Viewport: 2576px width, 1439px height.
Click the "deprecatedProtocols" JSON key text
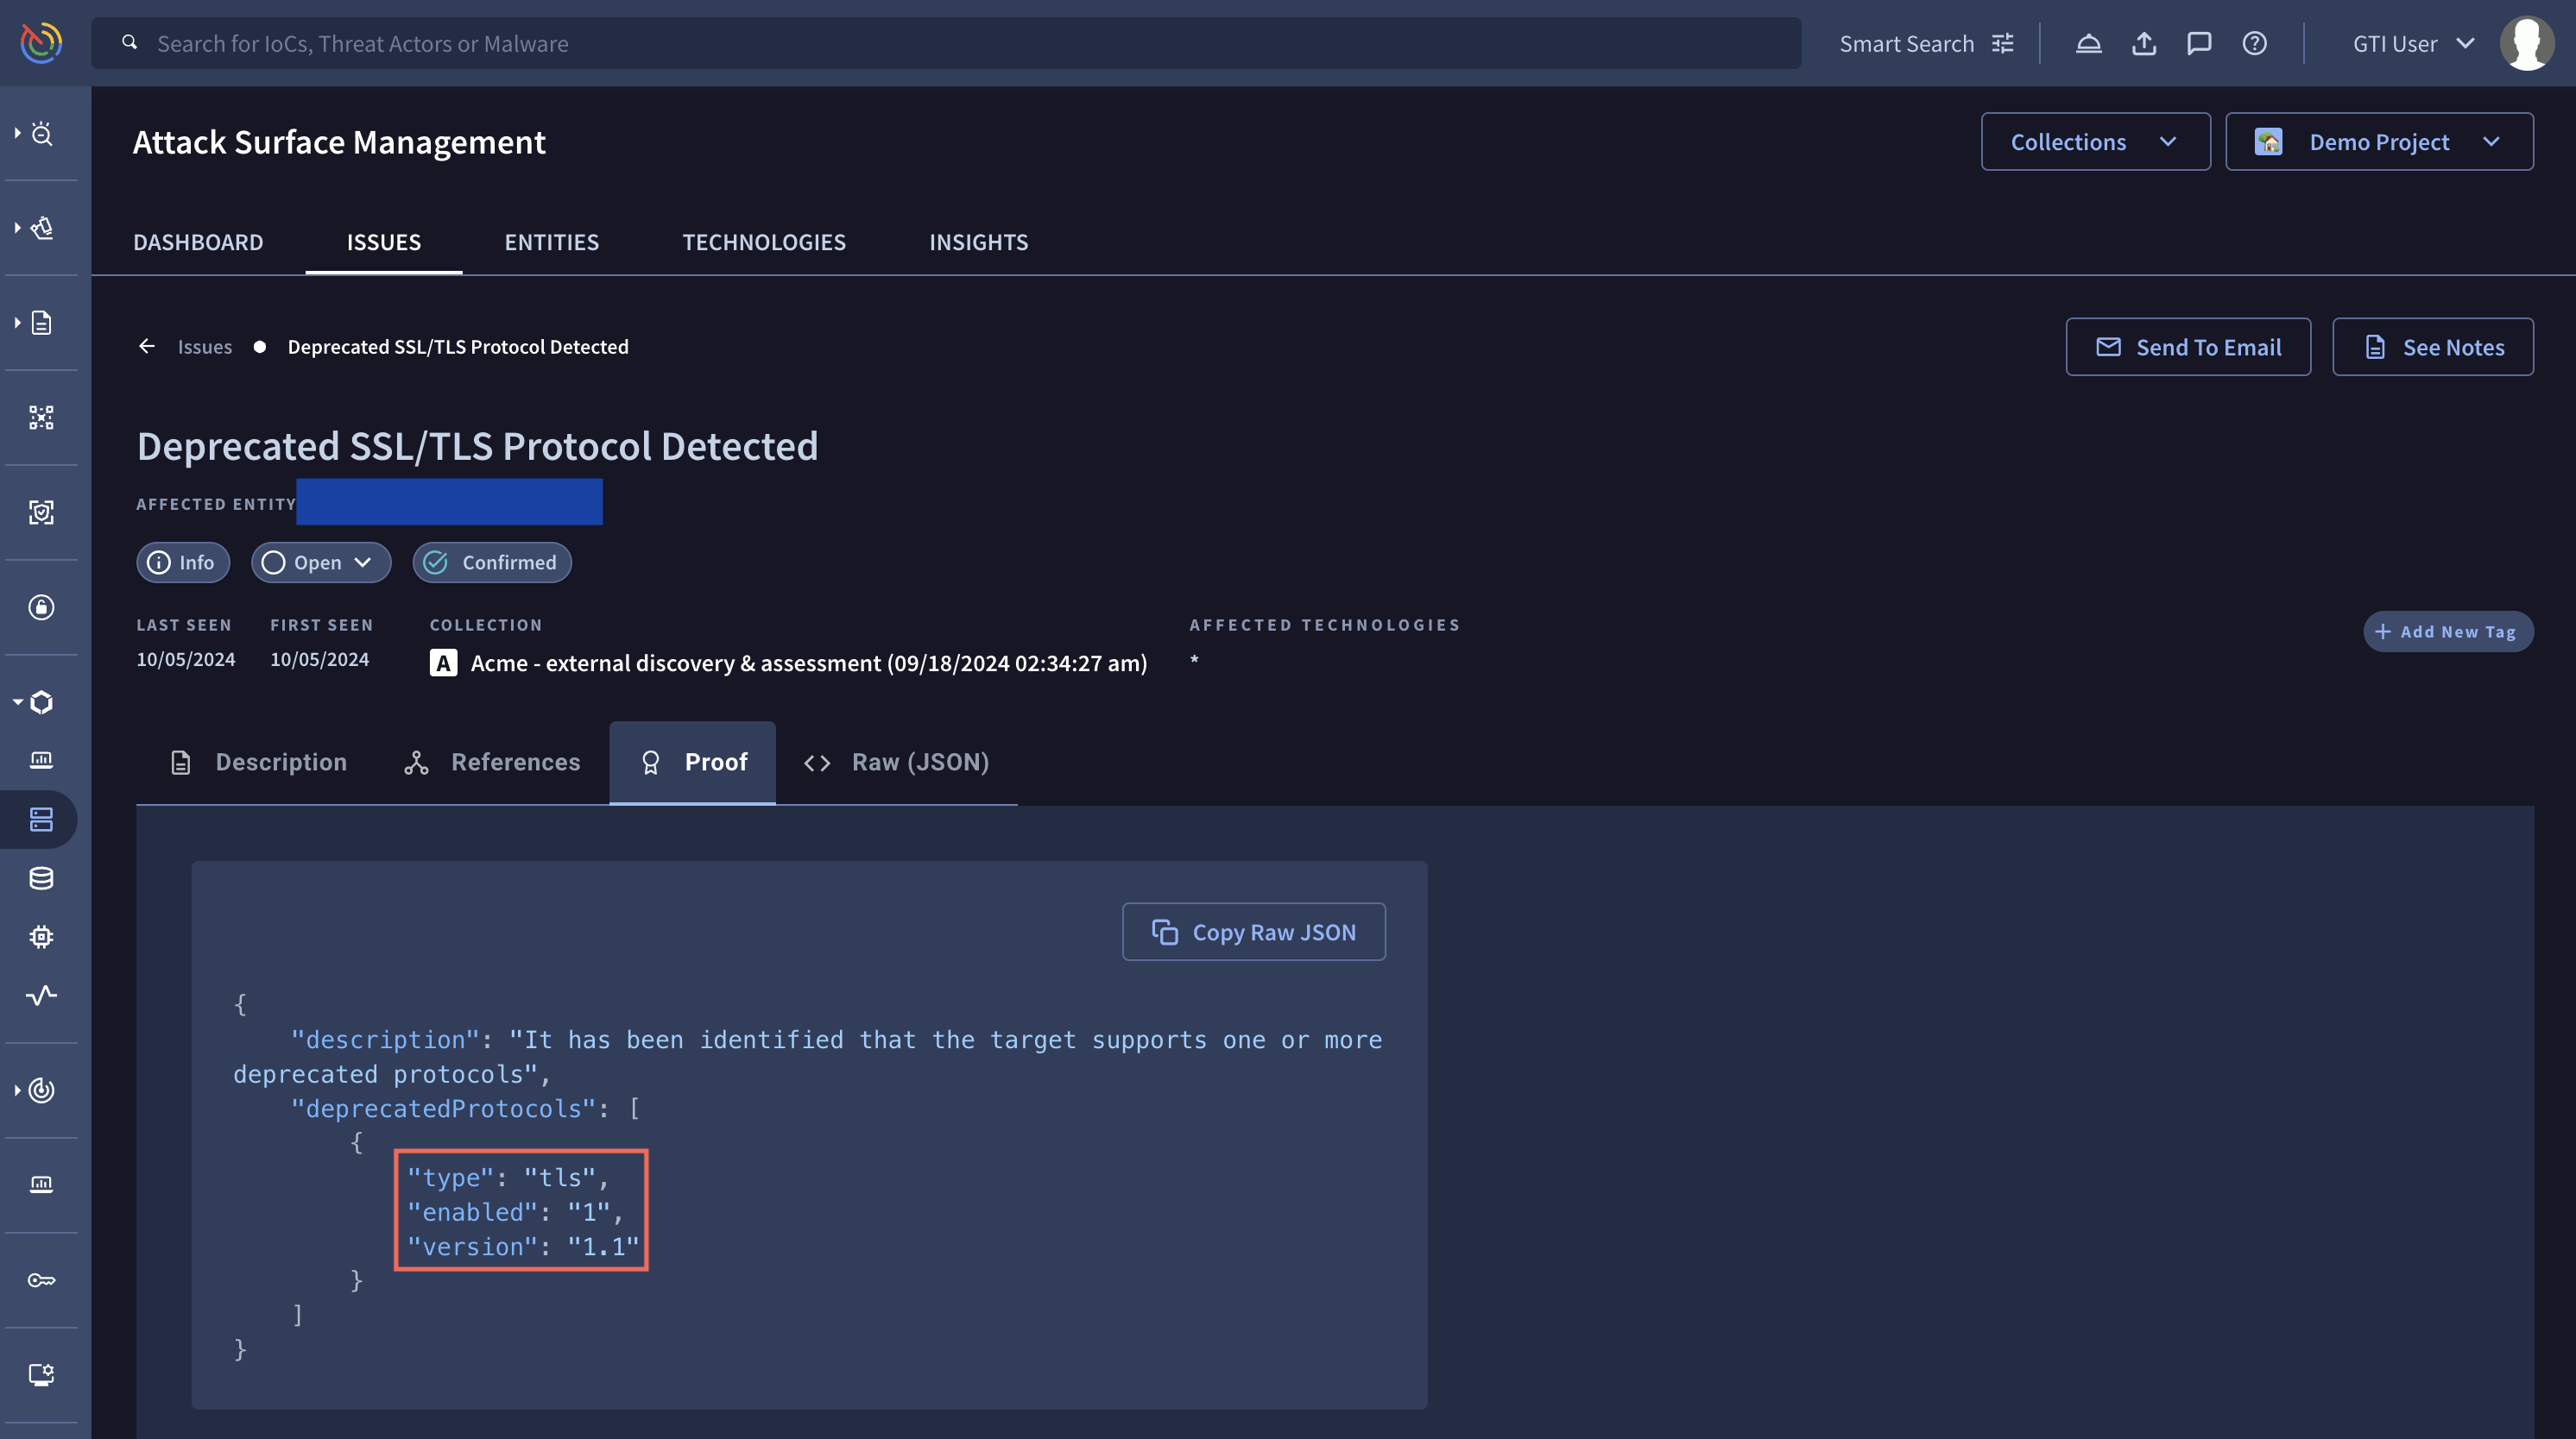(x=444, y=1109)
